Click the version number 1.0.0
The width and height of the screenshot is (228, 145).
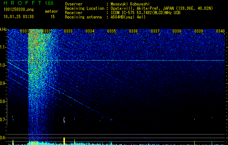49,3
